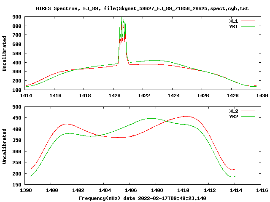Click the top plot 1414 x-axis tick label

click(26, 96)
